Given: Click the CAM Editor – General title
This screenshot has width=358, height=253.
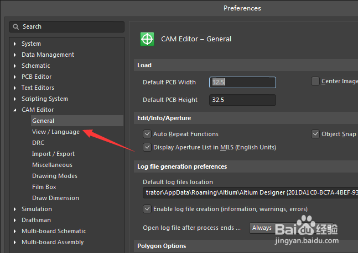Looking at the screenshot, I should [x=196, y=39].
